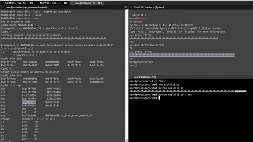
Task: Click the eflags [ PF ZF IF ID ] row
Action: coord(28,119)
